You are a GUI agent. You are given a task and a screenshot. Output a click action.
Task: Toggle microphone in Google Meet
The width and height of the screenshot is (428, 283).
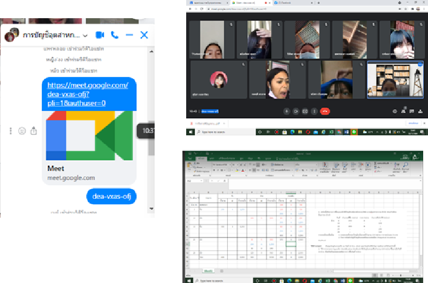(x=287, y=111)
